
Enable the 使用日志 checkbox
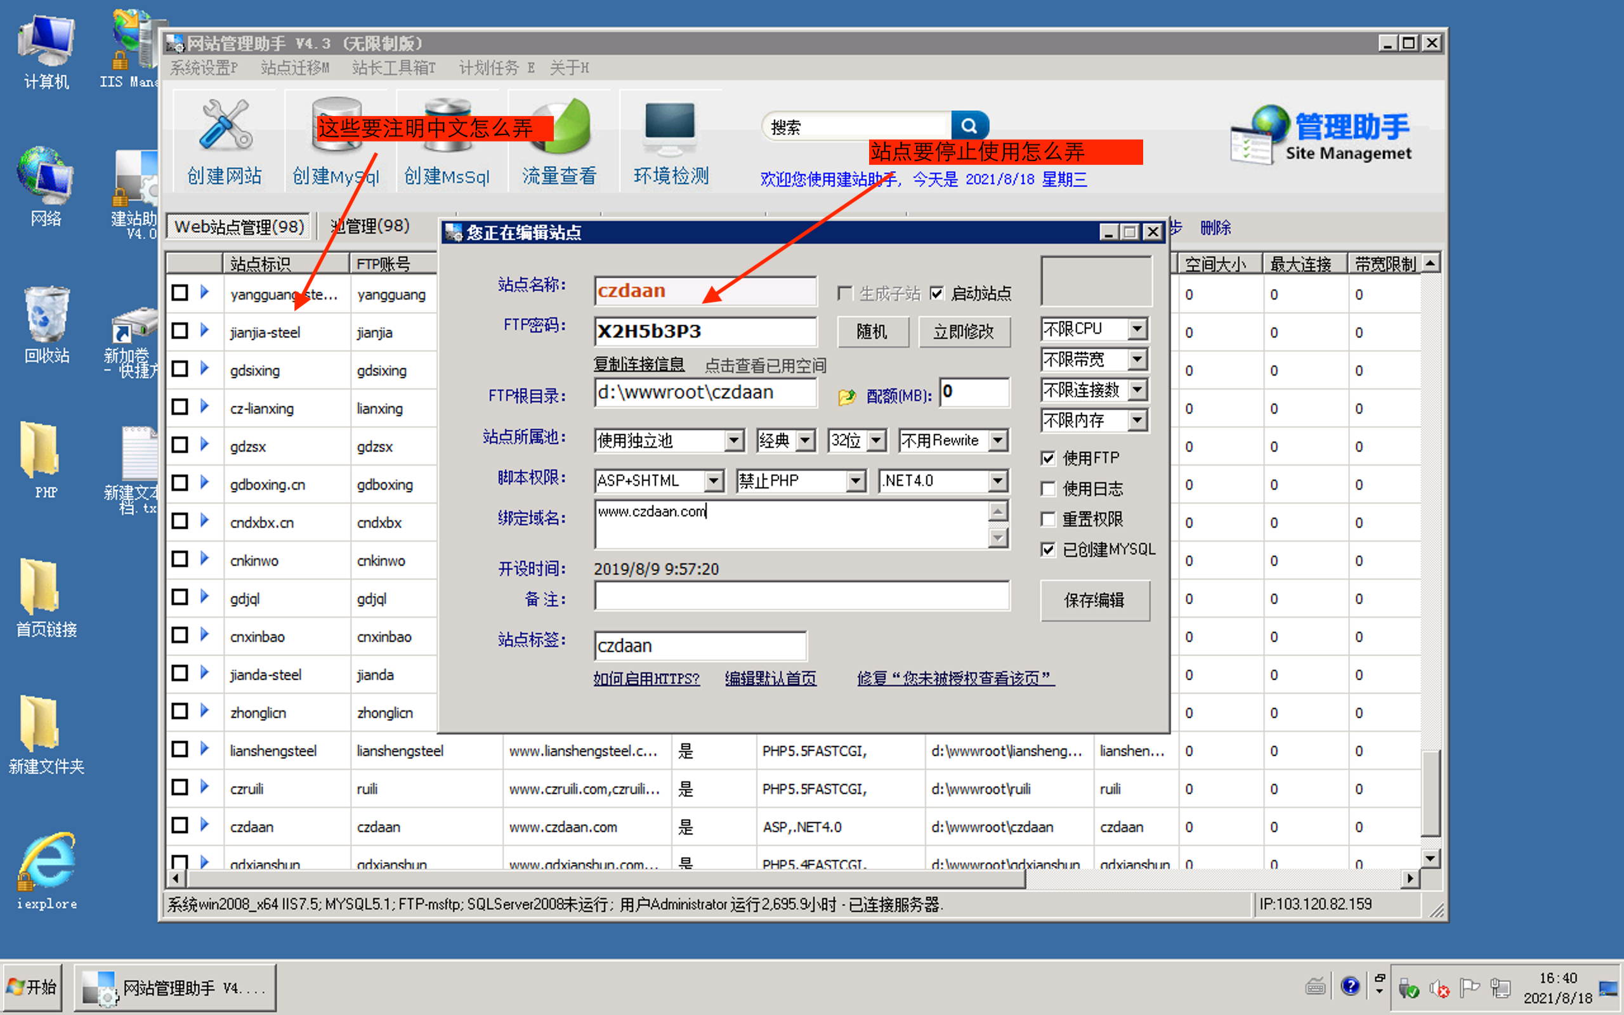(1048, 488)
